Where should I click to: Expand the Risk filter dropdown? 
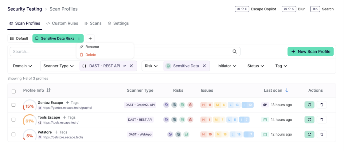151,66
